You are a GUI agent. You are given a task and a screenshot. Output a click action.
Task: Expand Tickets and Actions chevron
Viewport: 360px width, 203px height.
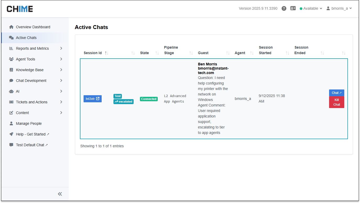click(61, 102)
